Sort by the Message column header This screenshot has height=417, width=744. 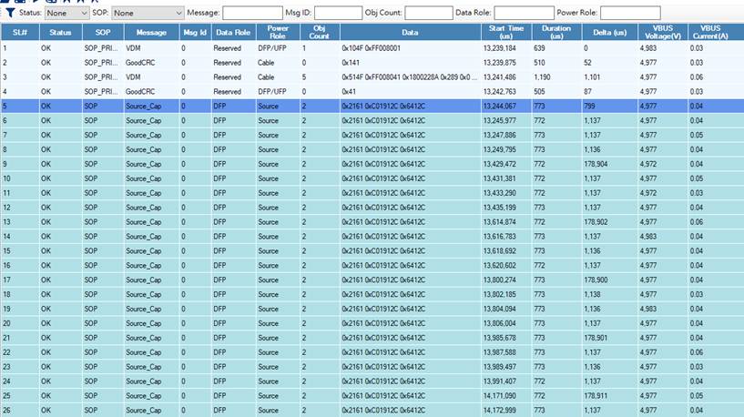click(151, 32)
